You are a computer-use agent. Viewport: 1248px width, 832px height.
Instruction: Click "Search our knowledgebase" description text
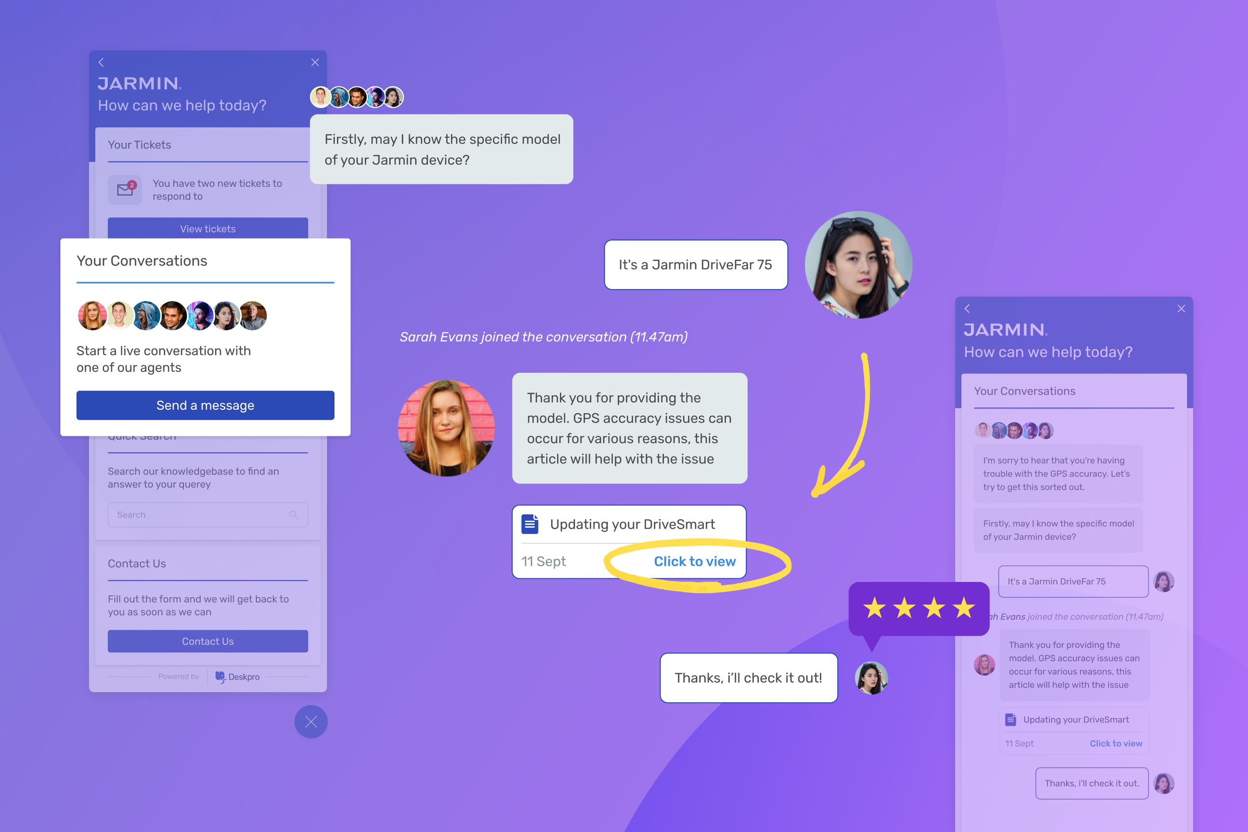(193, 478)
